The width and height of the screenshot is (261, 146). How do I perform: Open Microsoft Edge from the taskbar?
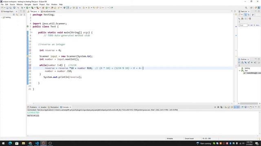pyautogui.click(x=10, y=143)
